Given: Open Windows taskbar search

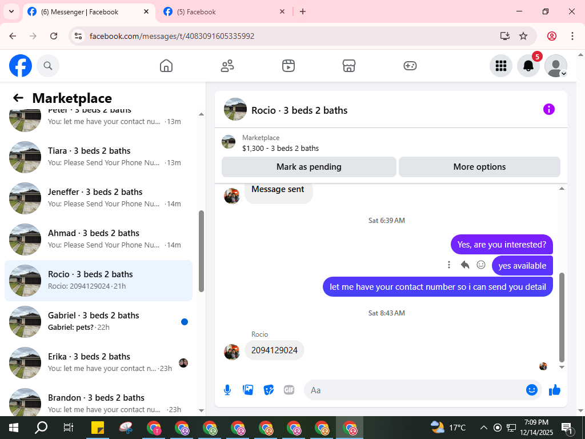Looking at the screenshot, I should [x=41, y=428].
